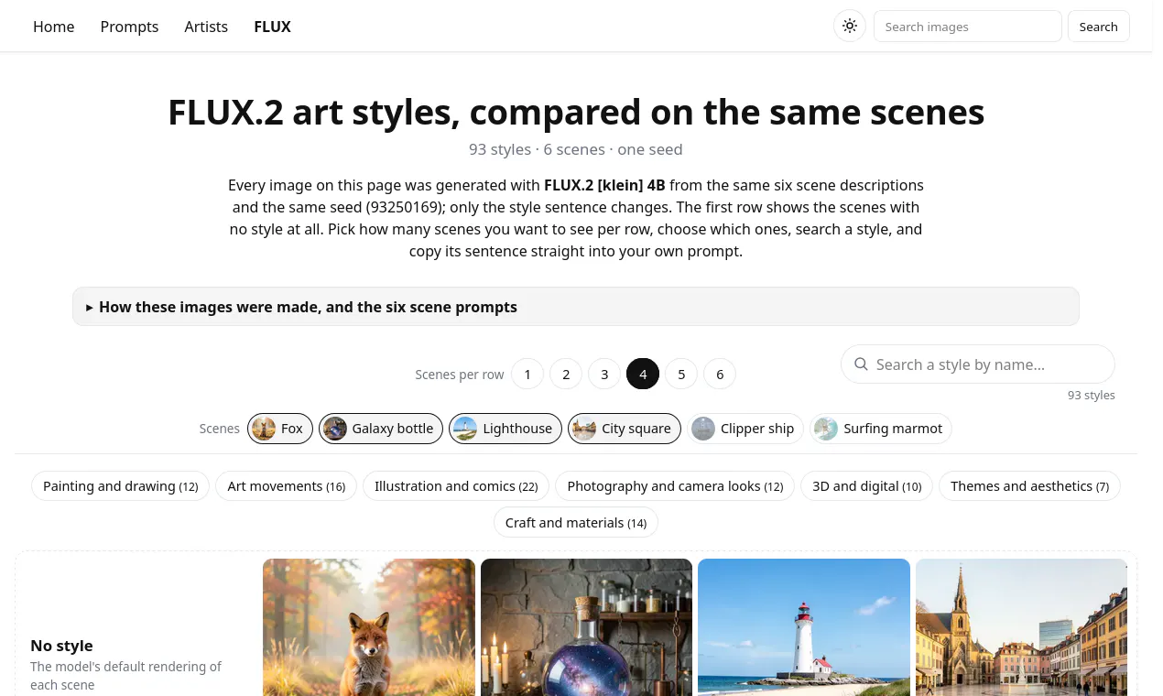Jump to 3D and digital category
1163x696 pixels.
click(x=867, y=486)
